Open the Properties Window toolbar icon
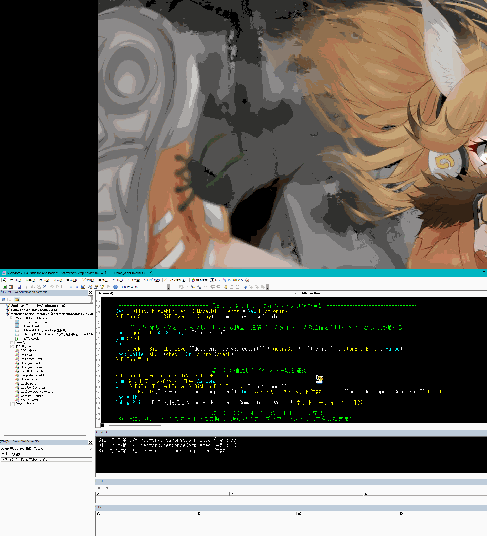This screenshot has height=536, width=487. coord(96,287)
